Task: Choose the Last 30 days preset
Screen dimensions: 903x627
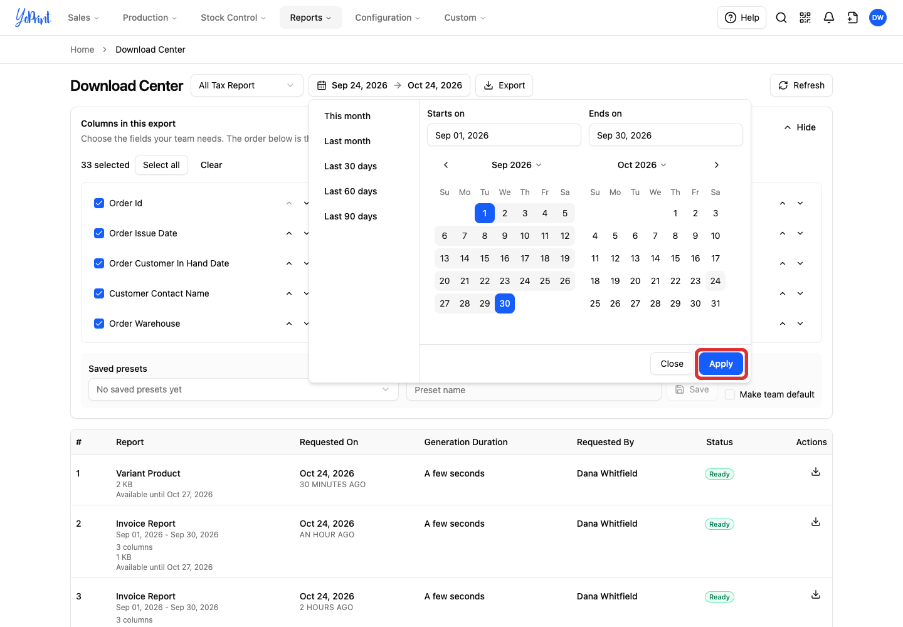Action: point(351,166)
